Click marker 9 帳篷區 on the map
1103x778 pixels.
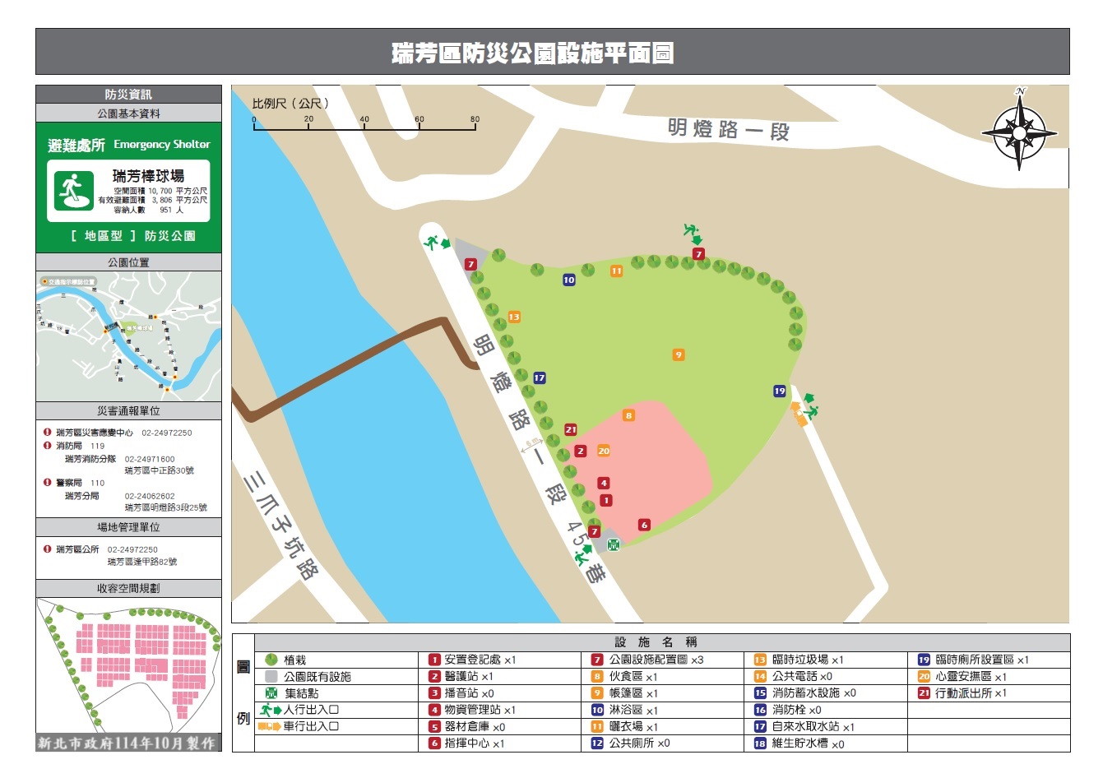[x=678, y=356]
